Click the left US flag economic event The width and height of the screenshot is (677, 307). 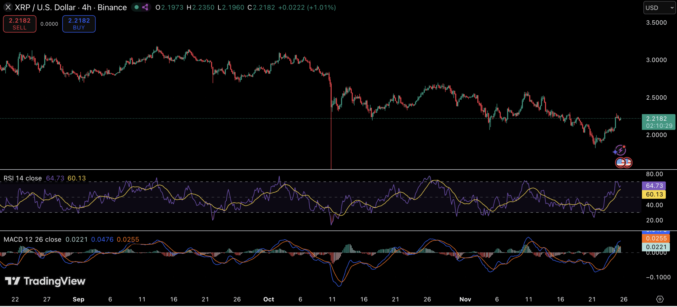point(620,163)
